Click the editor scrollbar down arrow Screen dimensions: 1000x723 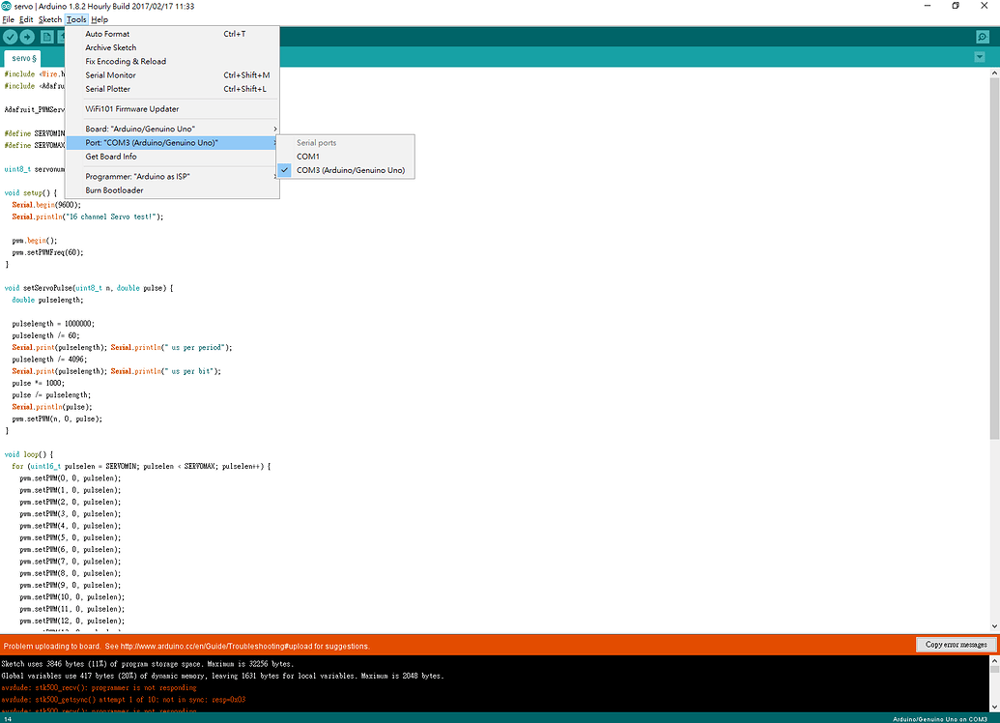[993, 624]
